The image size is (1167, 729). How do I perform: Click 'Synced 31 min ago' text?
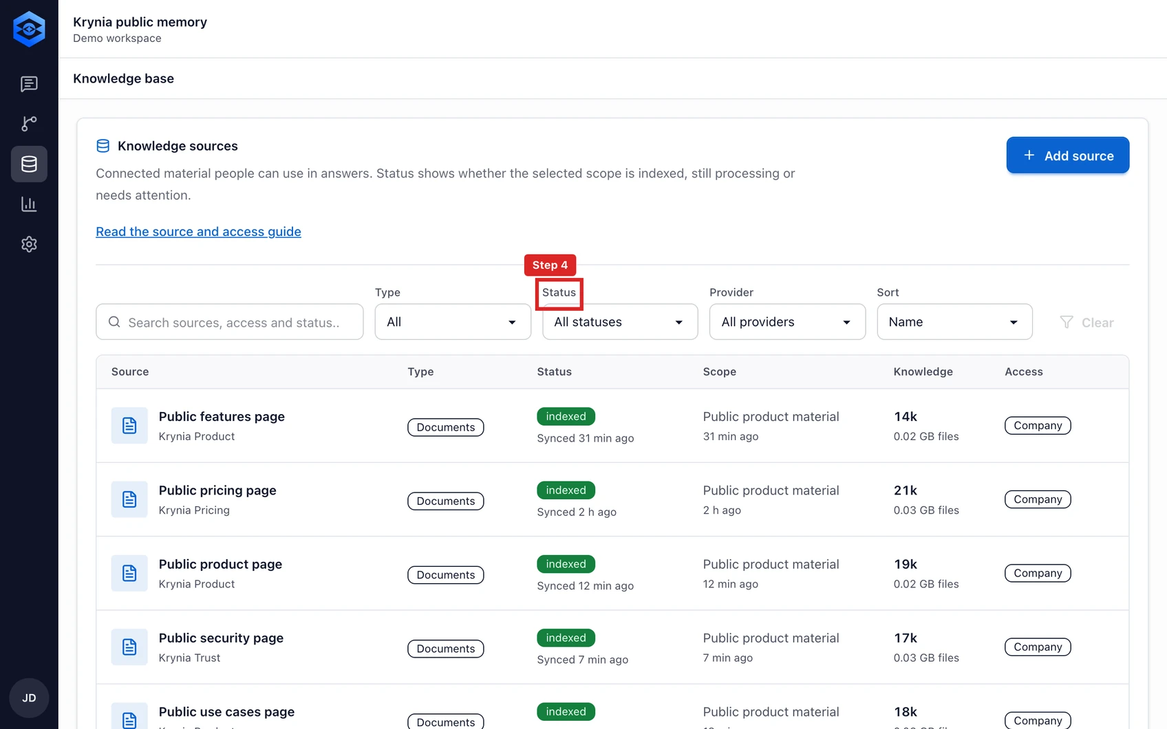pos(585,438)
